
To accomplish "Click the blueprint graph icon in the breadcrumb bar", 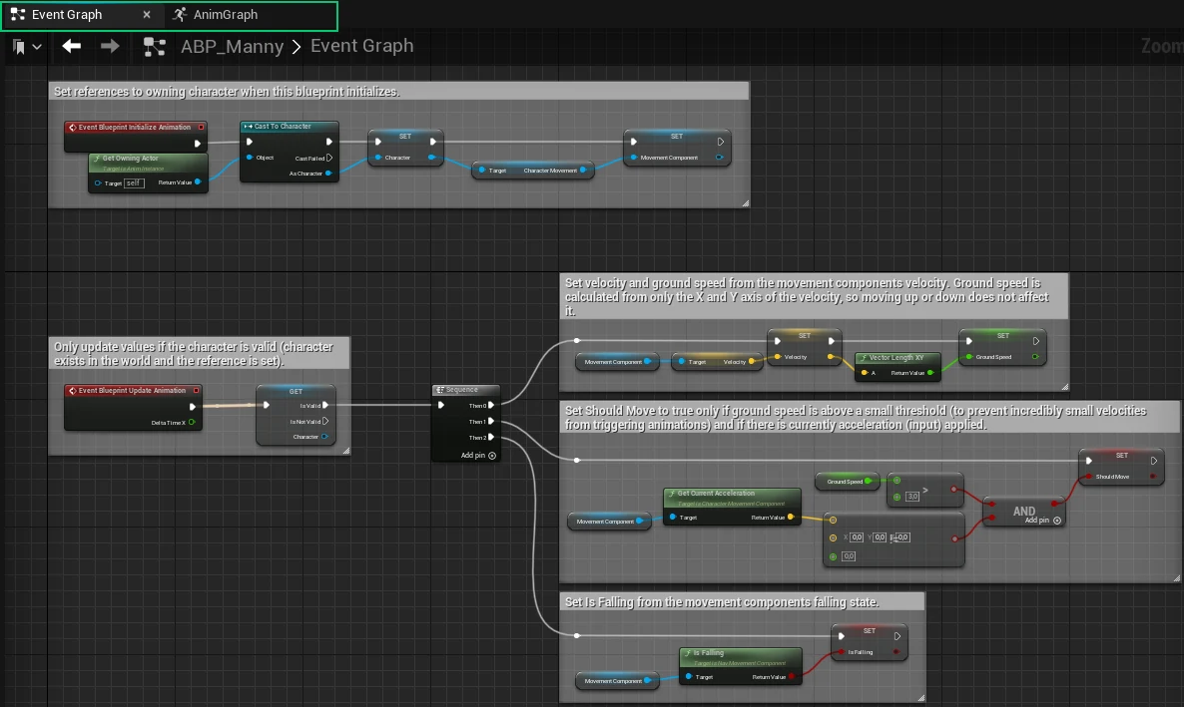I will click(156, 46).
